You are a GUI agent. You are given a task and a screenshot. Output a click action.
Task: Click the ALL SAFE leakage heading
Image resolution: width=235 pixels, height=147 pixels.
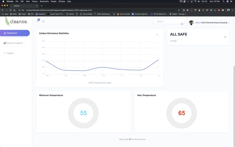[178, 34]
